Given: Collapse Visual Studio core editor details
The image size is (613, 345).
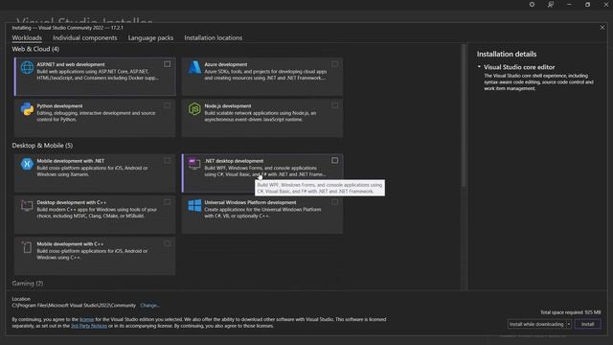Looking at the screenshot, I should [x=479, y=67].
